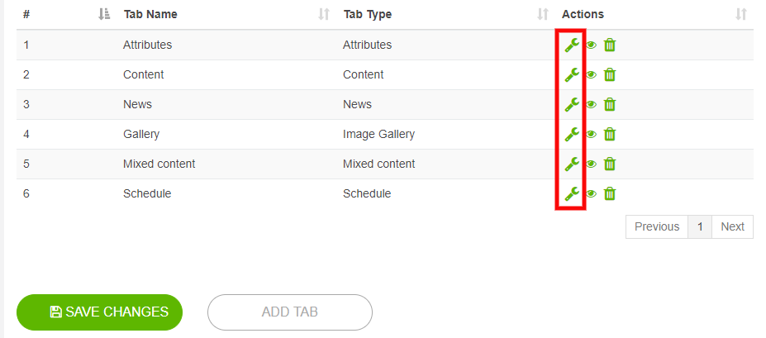Edit Mixed content tab settings wrench

(572, 164)
